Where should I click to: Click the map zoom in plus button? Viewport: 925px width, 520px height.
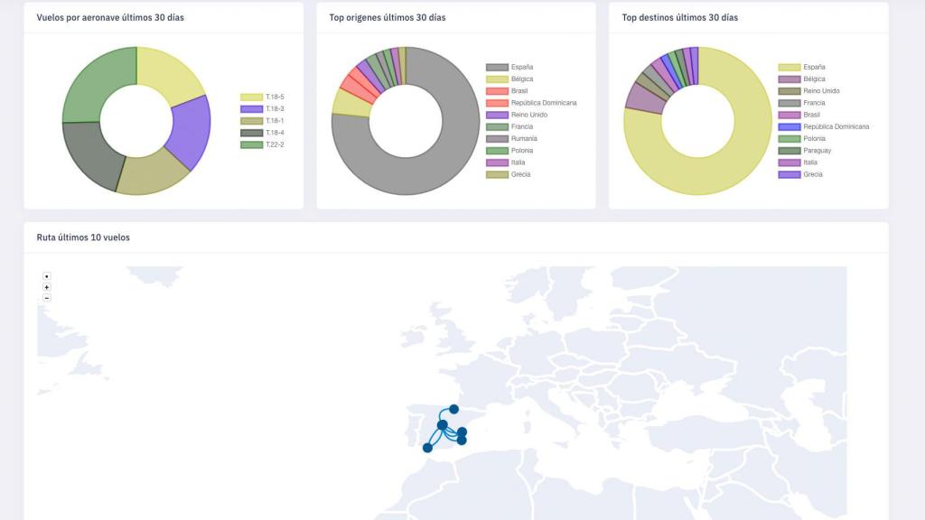(47, 287)
